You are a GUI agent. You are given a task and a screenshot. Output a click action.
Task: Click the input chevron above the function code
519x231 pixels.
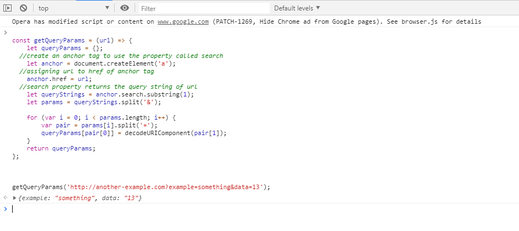pyautogui.click(x=6, y=33)
